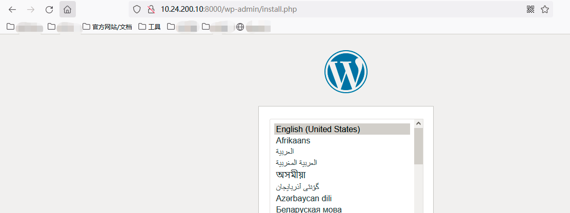Open the browser home page icon

(67, 9)
